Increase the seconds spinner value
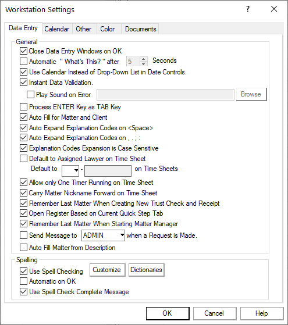The width and height of the screenshot is (288, 325). point(143,59)
